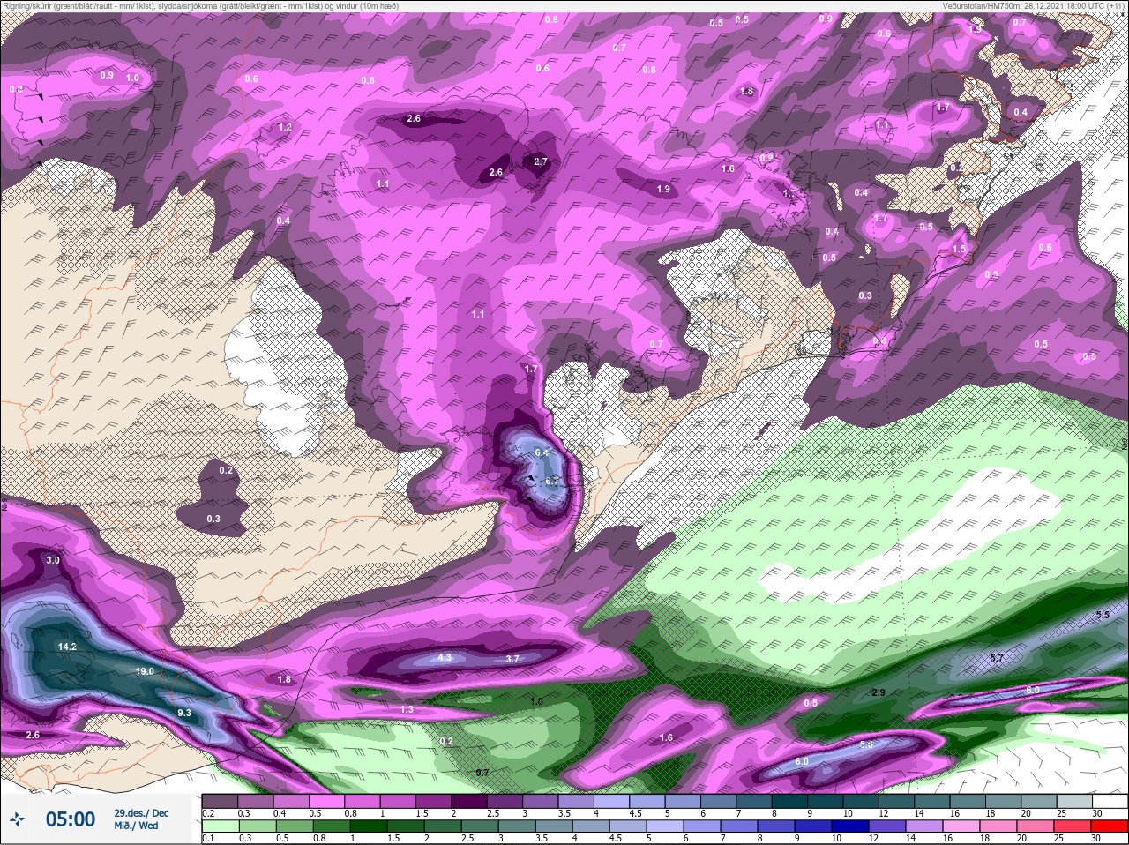This screenshot has width=1129, height=845.
Task: Select the 'Veðurstofan/HM750m' model run text
Action: point(981,5)
